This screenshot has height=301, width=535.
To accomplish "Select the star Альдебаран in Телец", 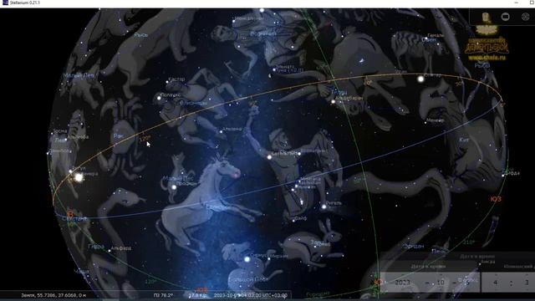I will [x=334, y=102].
